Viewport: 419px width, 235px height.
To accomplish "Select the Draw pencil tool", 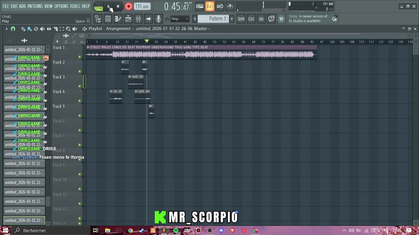I will click(x=23, y=29).
